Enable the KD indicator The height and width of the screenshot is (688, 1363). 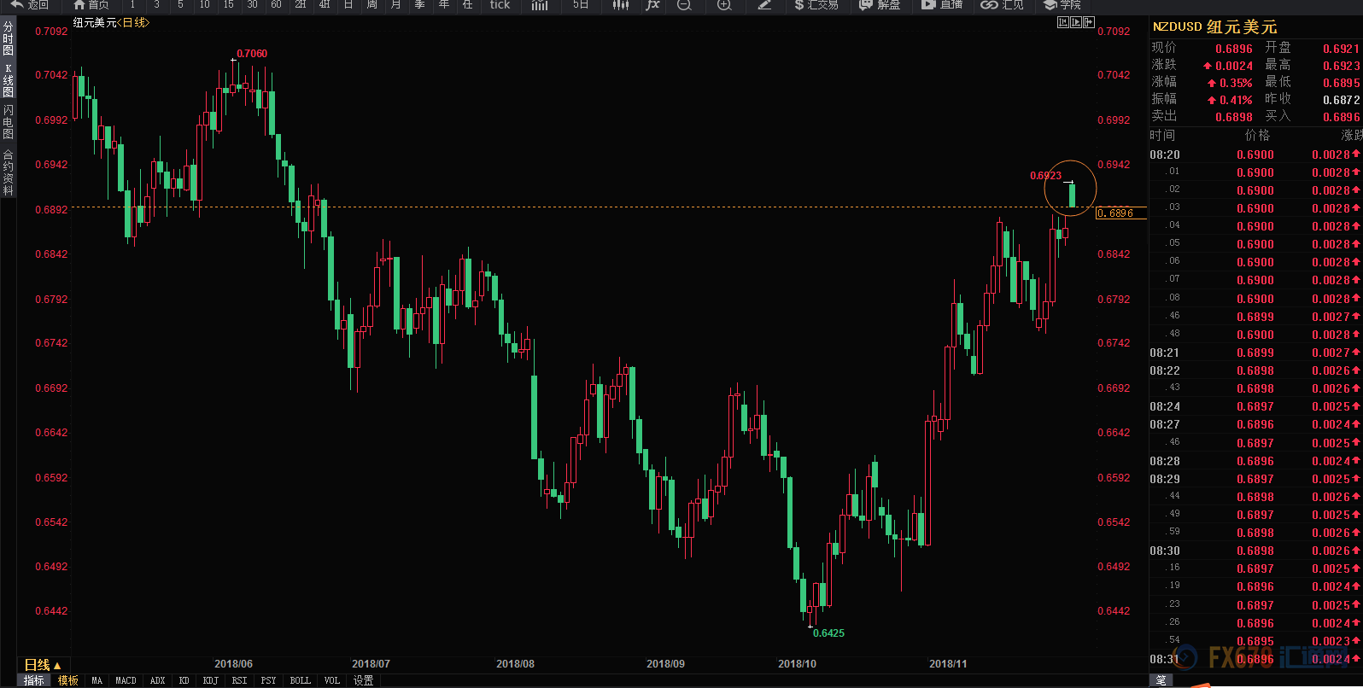184,680
